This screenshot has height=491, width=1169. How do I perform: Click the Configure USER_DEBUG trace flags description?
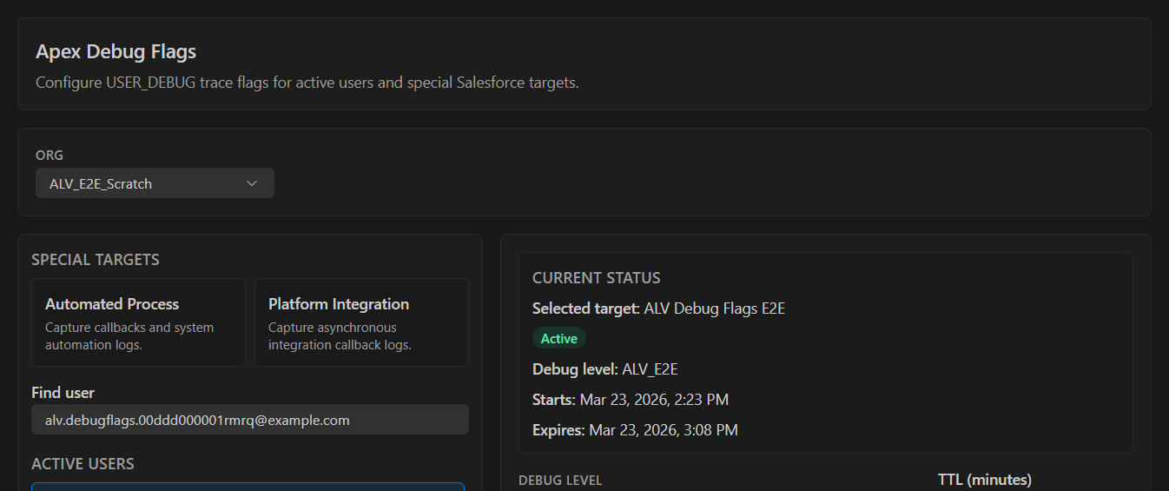pyautogui.click(x=307, y=83)
